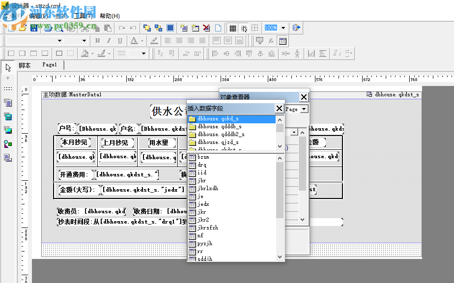Toggle Italic text formatting
454x283 pixels.
[x=108, y=41]
